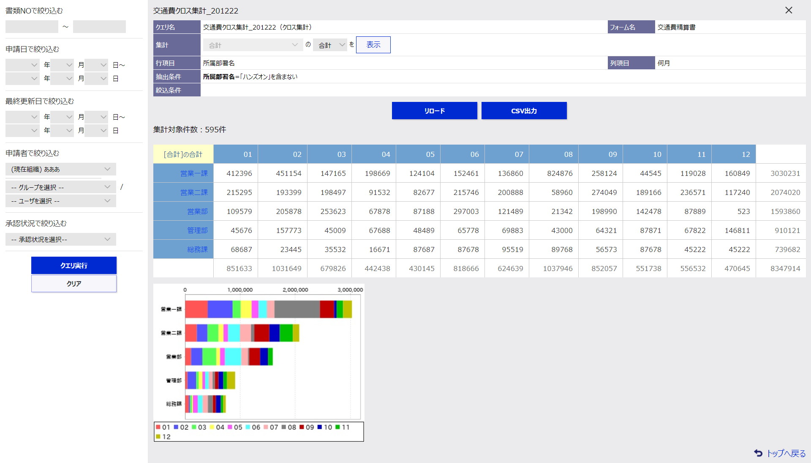Screen dimensions: 811x463
Task: Click the red 01 legend swatch
Action: pos(158,427)
